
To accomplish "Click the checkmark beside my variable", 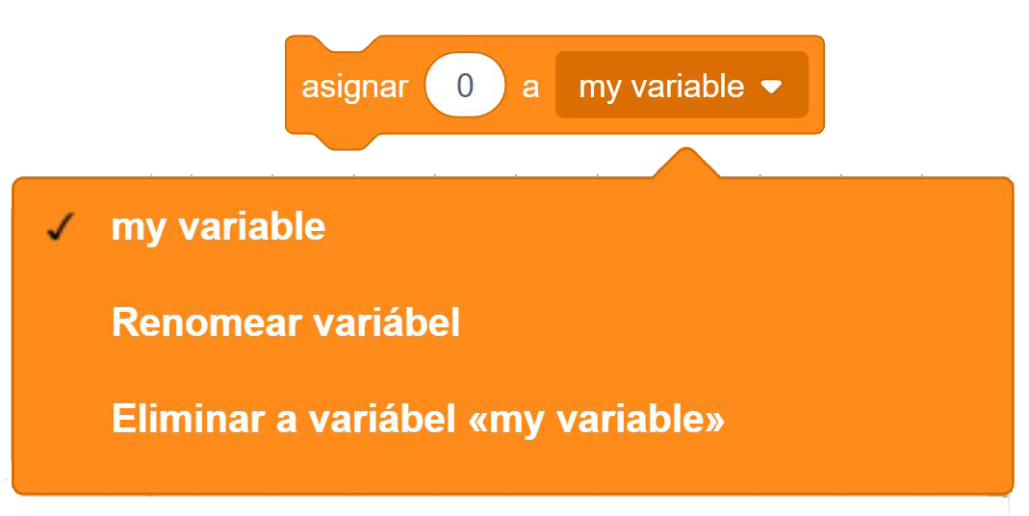I will [60, 228].
